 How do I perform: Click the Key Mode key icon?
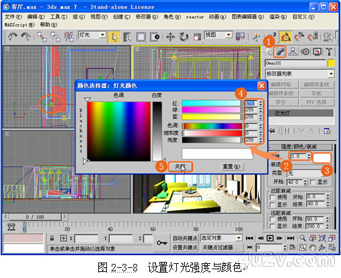[x=161, y=243]
